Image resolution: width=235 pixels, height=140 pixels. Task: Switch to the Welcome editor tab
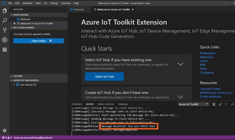point(79,9)
